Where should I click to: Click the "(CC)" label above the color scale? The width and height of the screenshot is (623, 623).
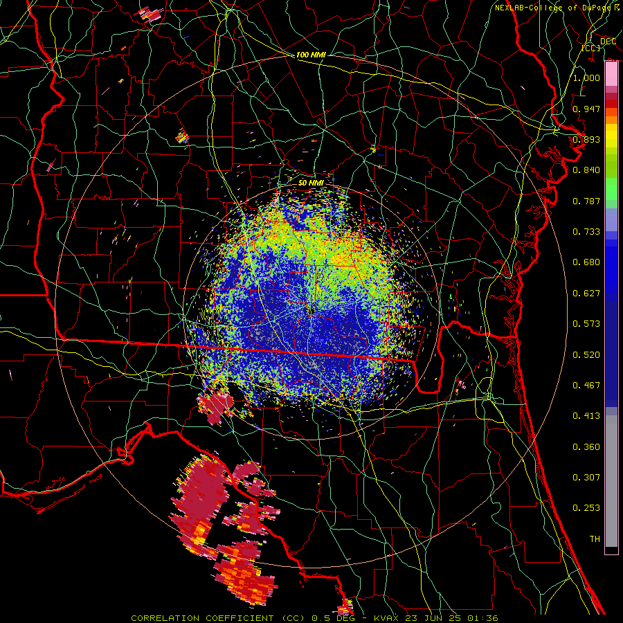coord(591,48)
